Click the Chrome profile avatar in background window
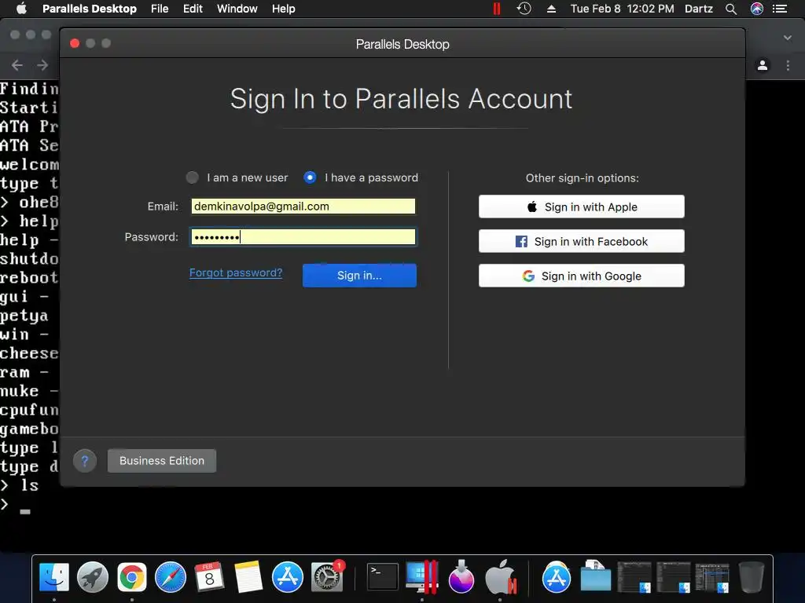Image resolution: width=805 pixels, height=603 pixels. click(763, 65)
